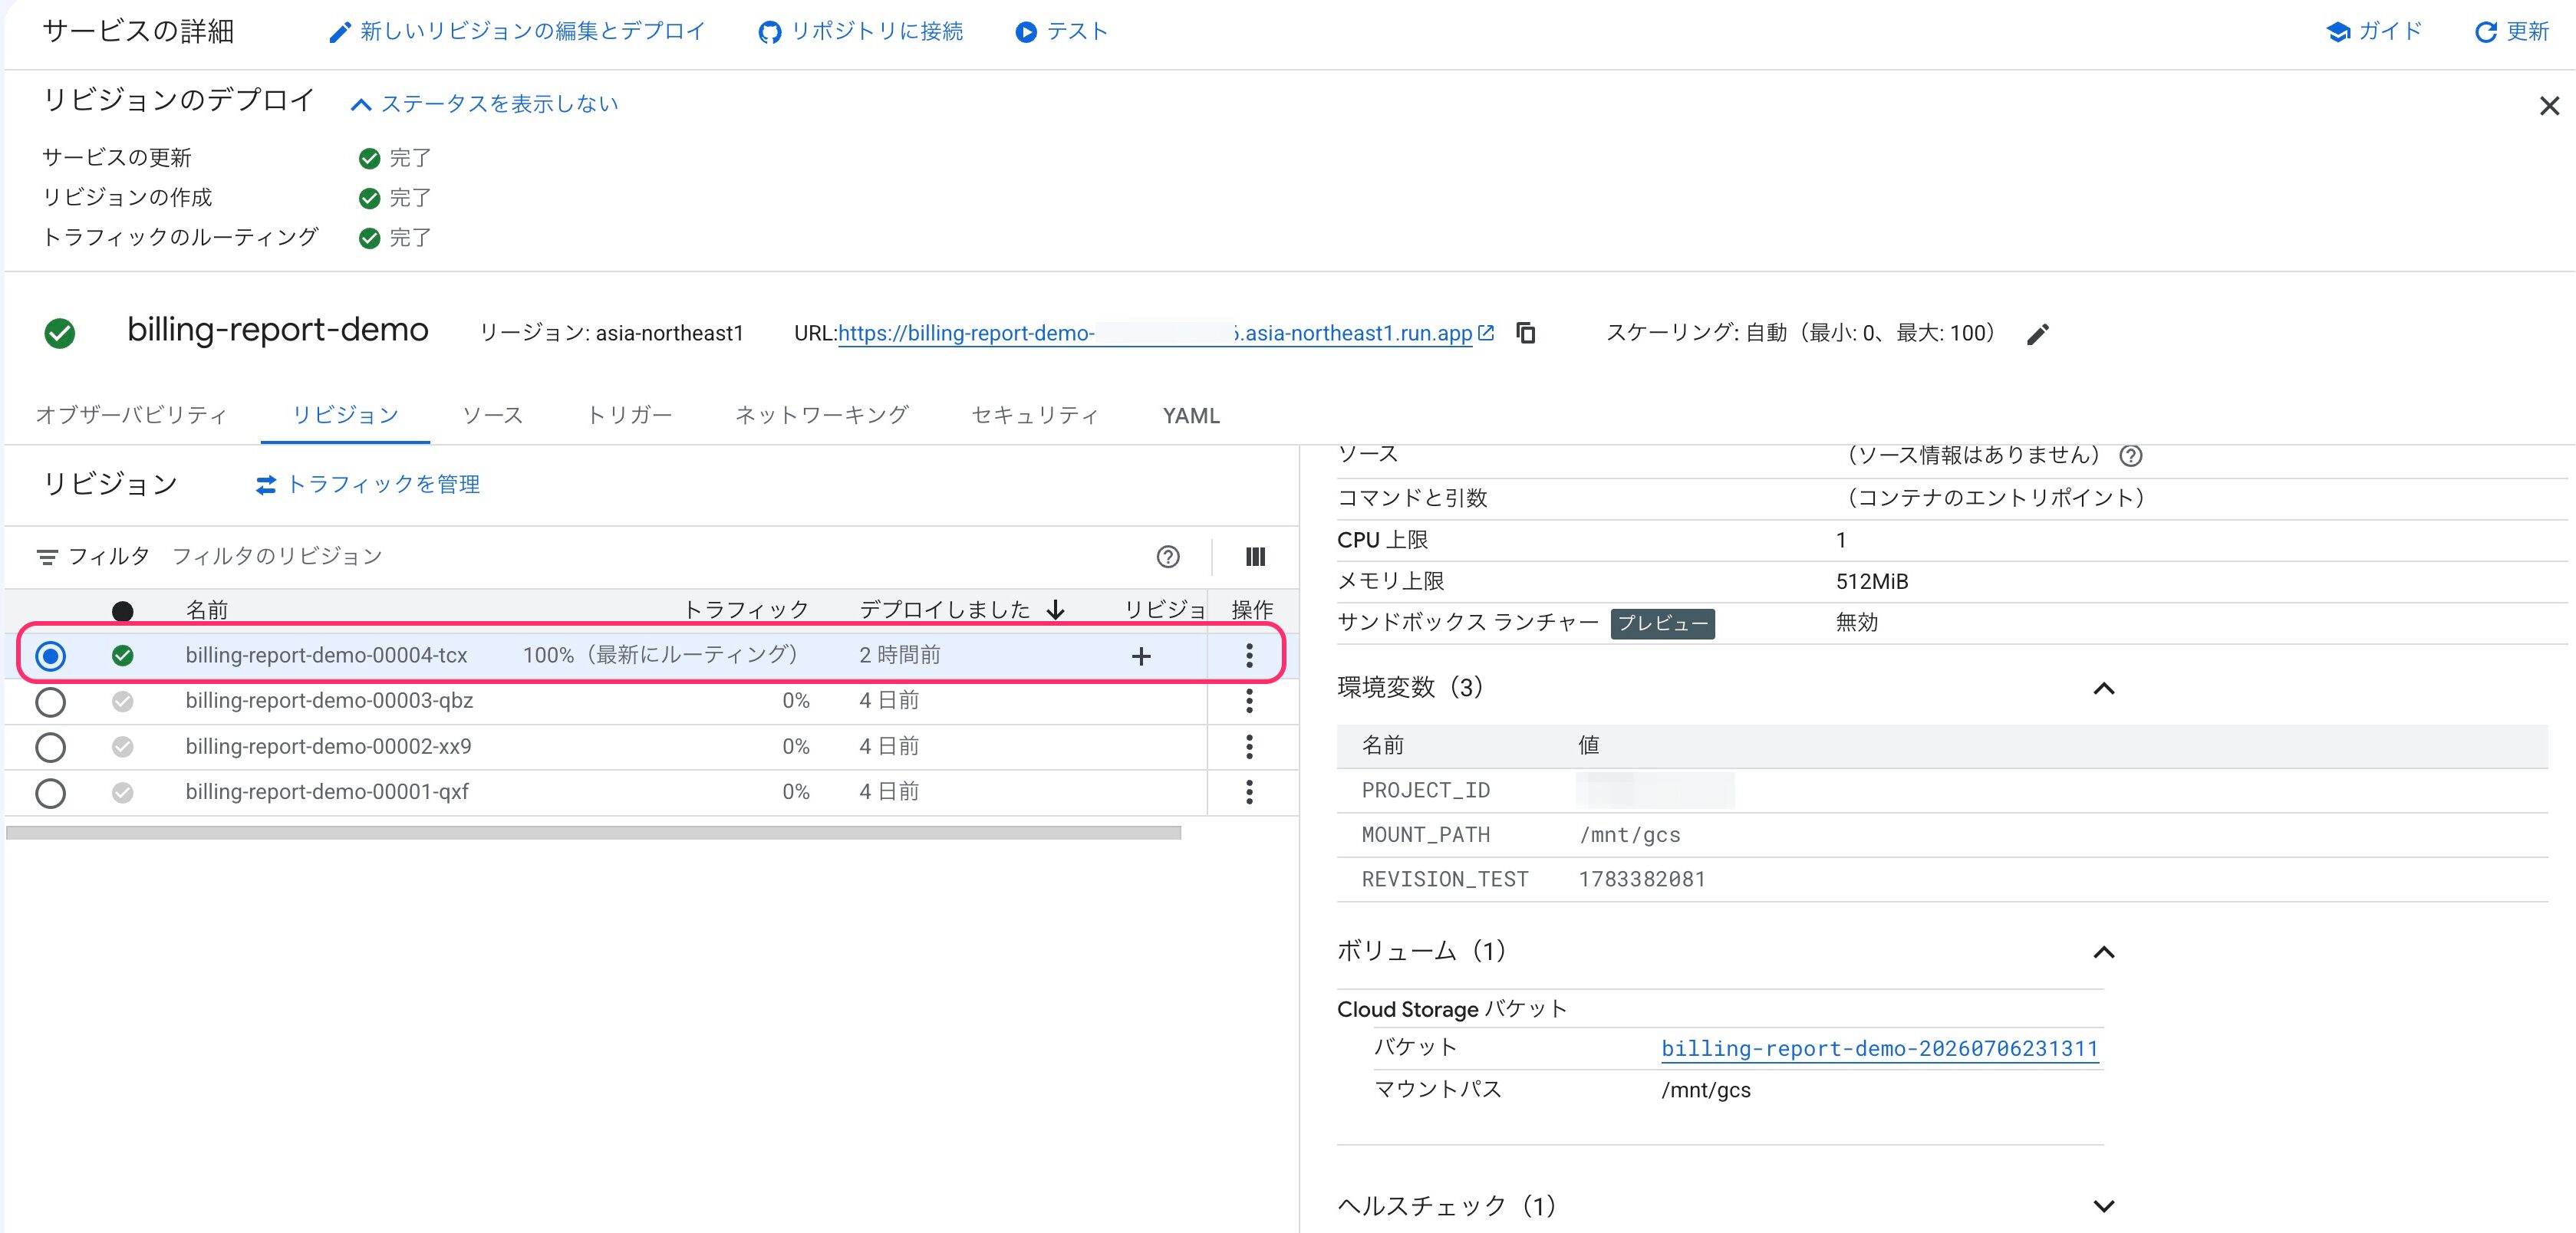
Task: Sort by the デプロイしました down arrow
Action: coord(1056,610)
